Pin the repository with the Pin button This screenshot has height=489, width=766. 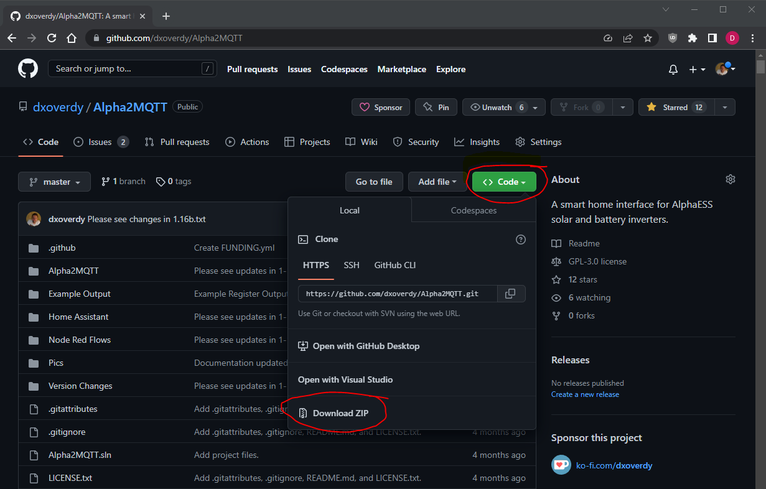point(436,107)
